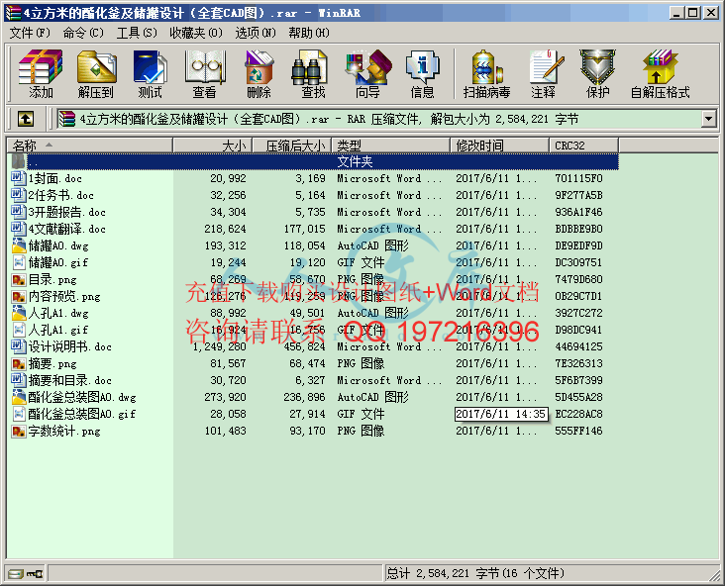The height and width of the screenshot is (586, 725).
Task: Select the 酯化釜总装图A0.dwg file icon
Action: 19,397
